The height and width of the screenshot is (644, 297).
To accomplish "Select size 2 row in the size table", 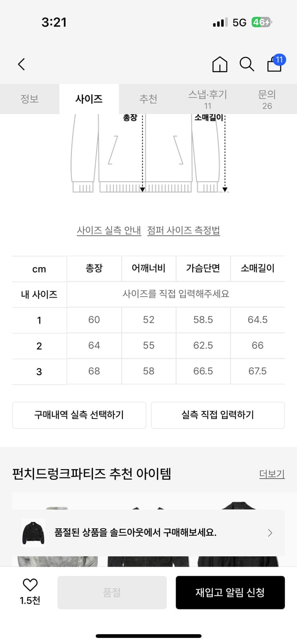I will (148, 346).
